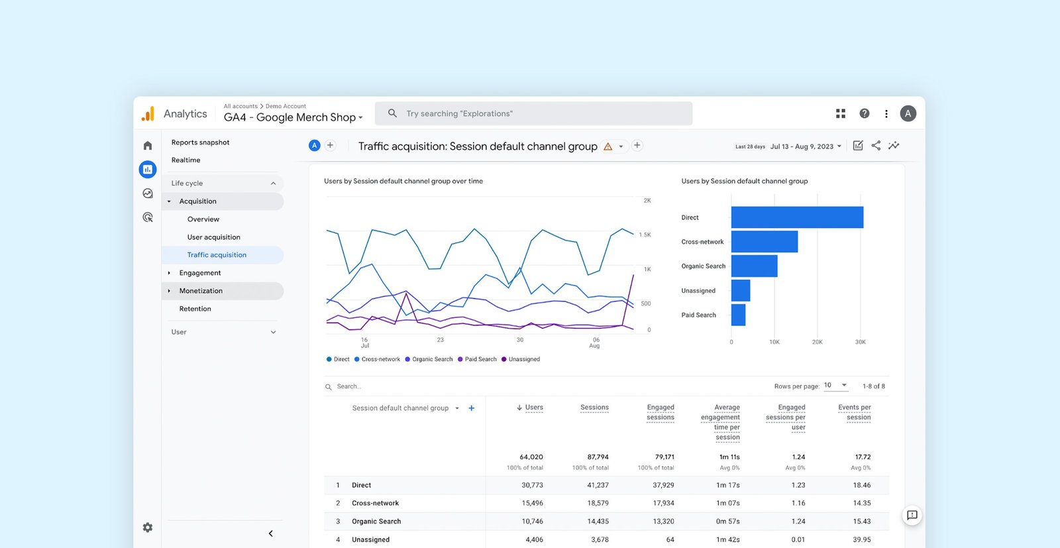Viewport: 1060px width, 548px height.
Task: Open the GA4 property selector dropdown
Action: 293,117
